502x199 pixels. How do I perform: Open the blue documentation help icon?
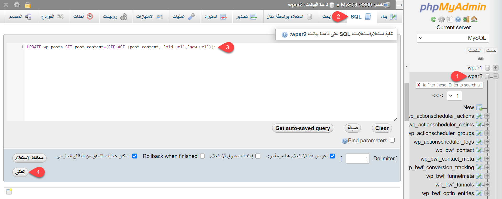click(x=458, y=19)
